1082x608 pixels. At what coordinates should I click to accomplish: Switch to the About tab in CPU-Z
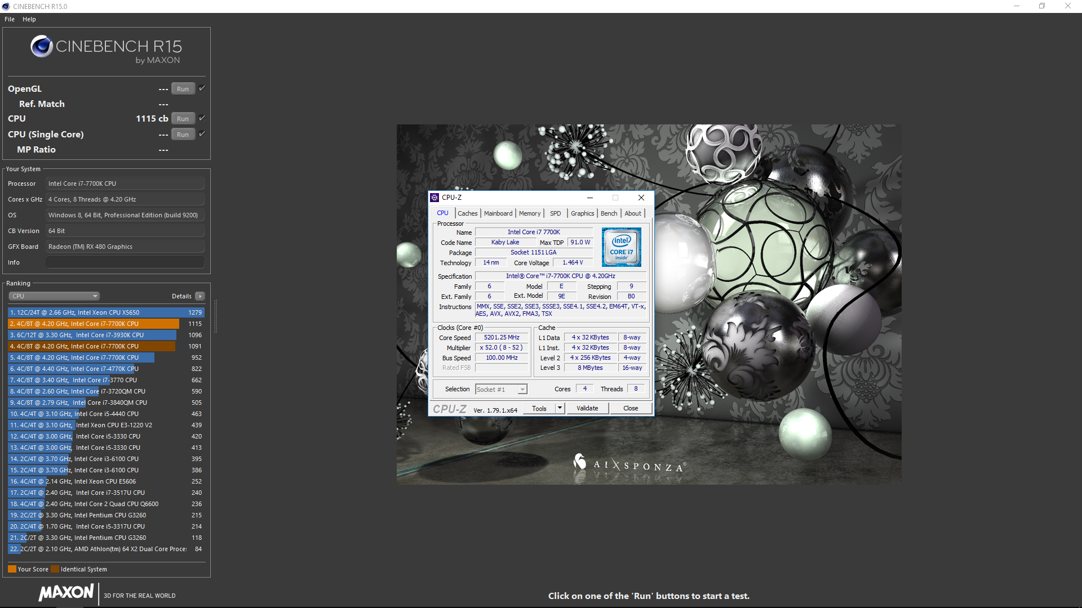(633, 213)
